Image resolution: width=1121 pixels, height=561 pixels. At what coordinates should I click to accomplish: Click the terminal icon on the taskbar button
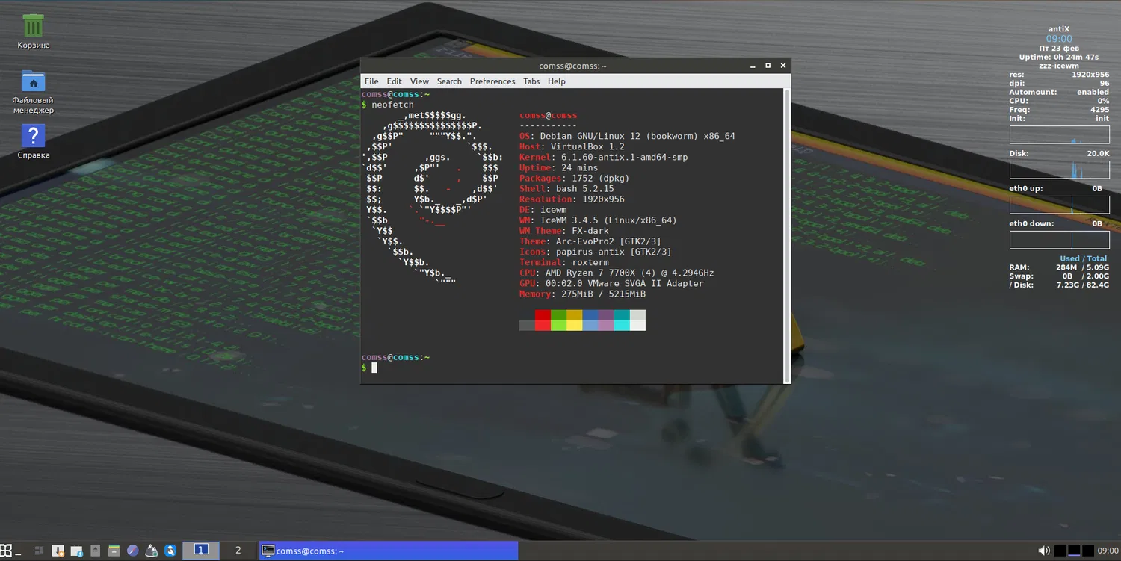point(268,551)
